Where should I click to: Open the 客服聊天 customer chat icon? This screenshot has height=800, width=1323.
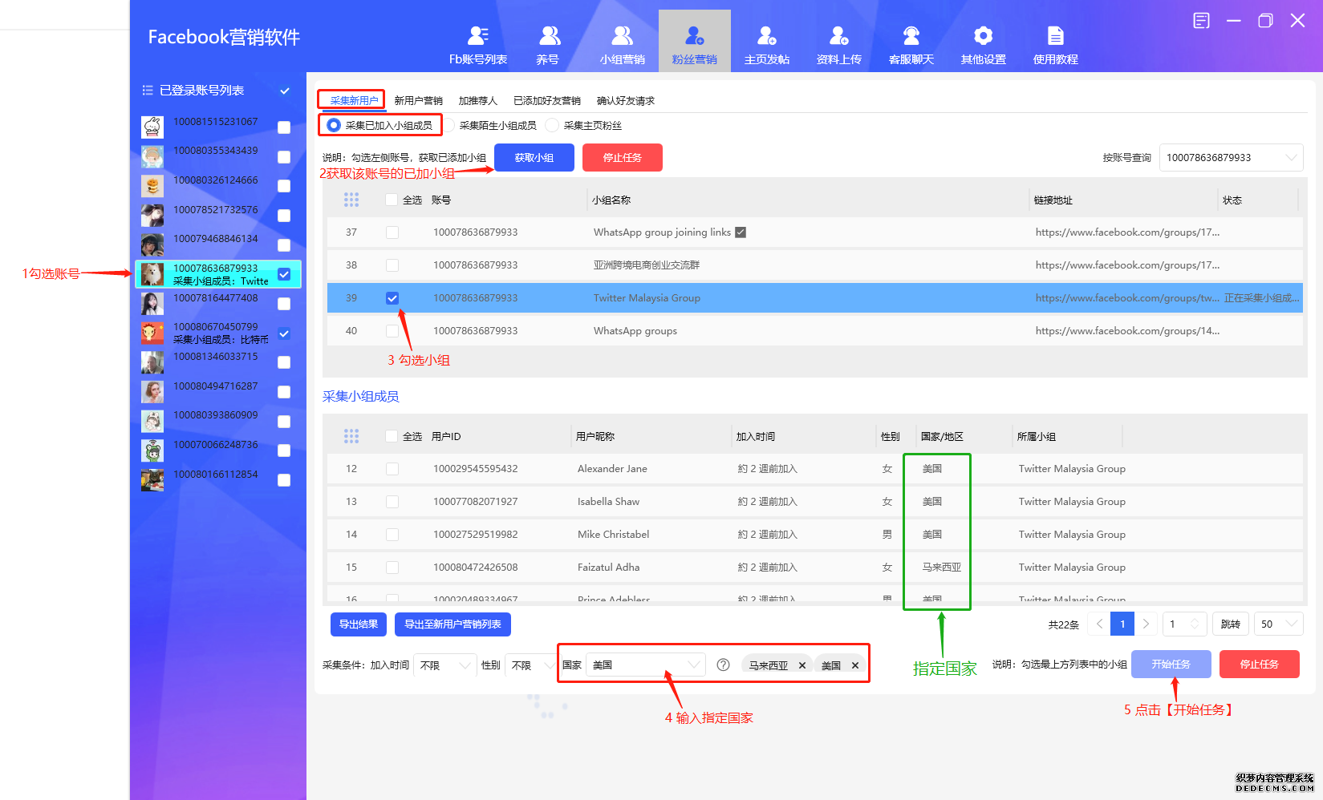coord(911,36)
